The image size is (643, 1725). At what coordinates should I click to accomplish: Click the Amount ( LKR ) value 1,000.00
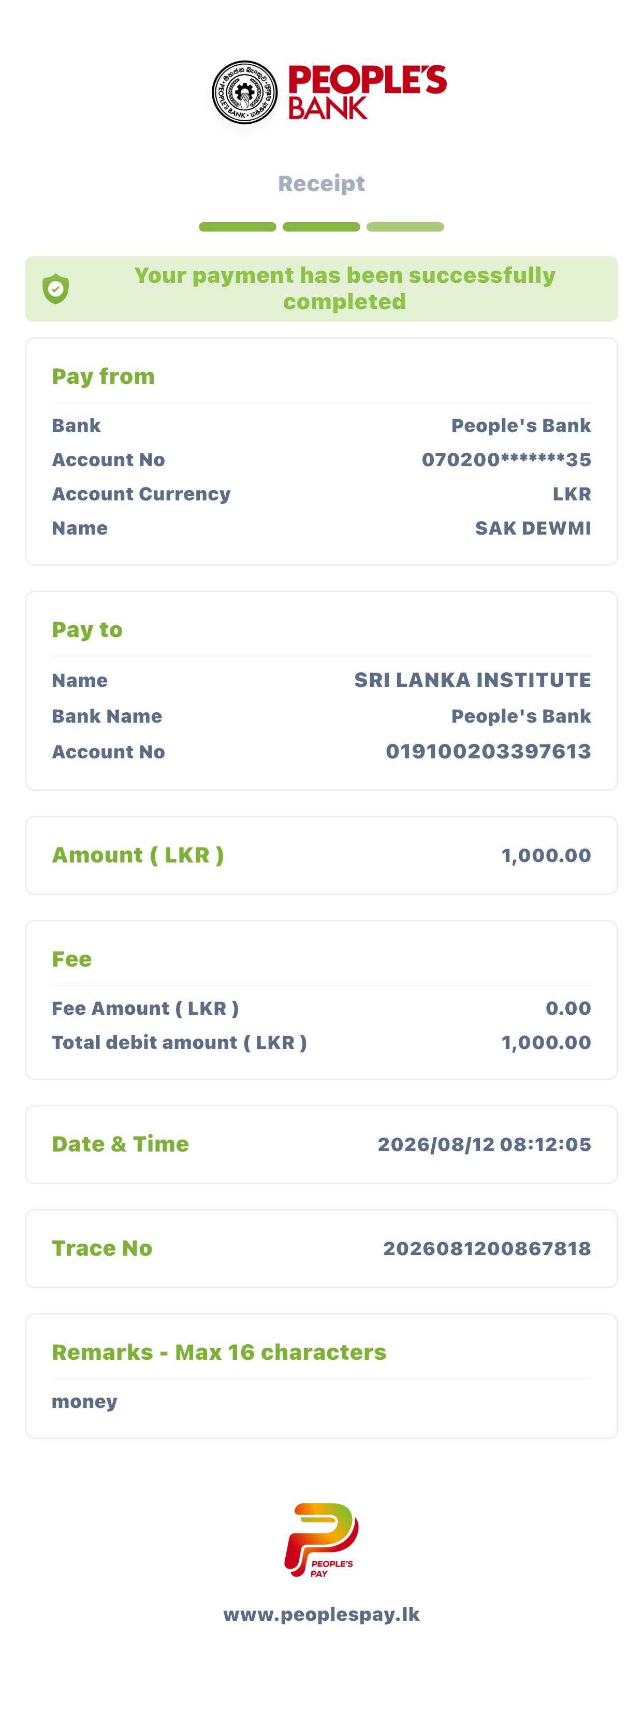point(546,855)
